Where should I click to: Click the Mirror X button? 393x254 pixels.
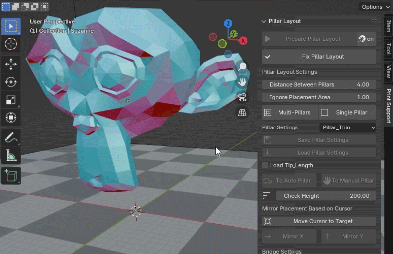[x=289, y=236]
